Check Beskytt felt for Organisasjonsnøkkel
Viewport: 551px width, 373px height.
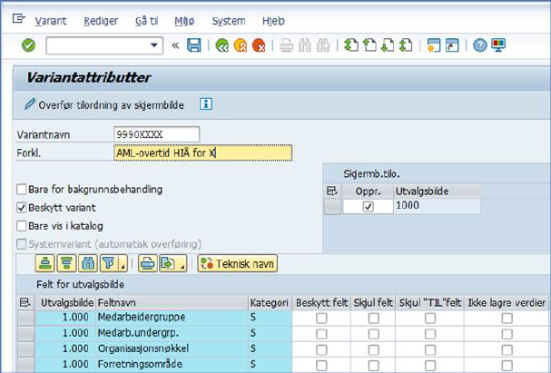click(321, 349)
